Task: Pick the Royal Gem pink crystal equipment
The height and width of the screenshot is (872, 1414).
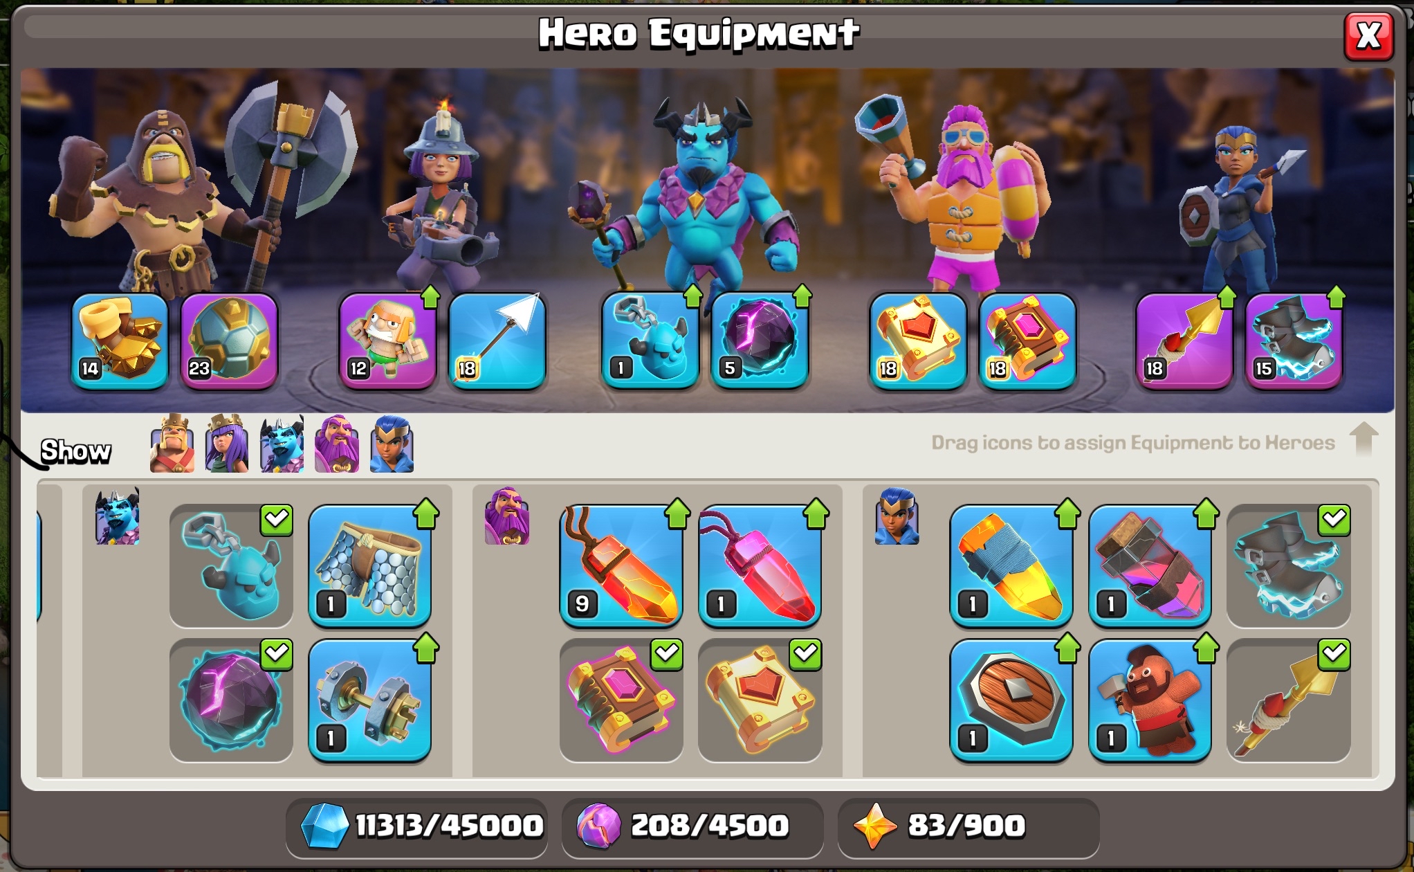Action: (x=760, y=565)
